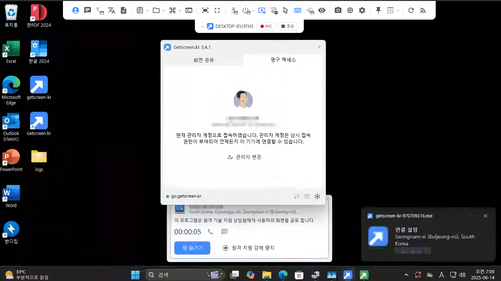Click the processor chip icon in toolbar
This screenshot has width=501, height=281.
(350, 10)
